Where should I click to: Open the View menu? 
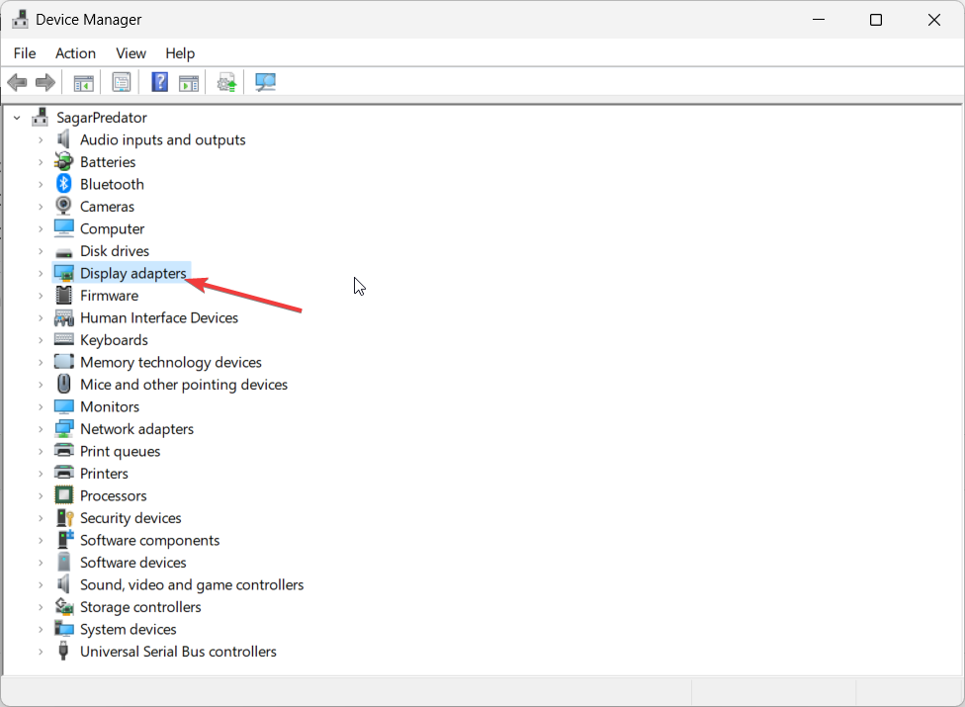click(132, 53)
